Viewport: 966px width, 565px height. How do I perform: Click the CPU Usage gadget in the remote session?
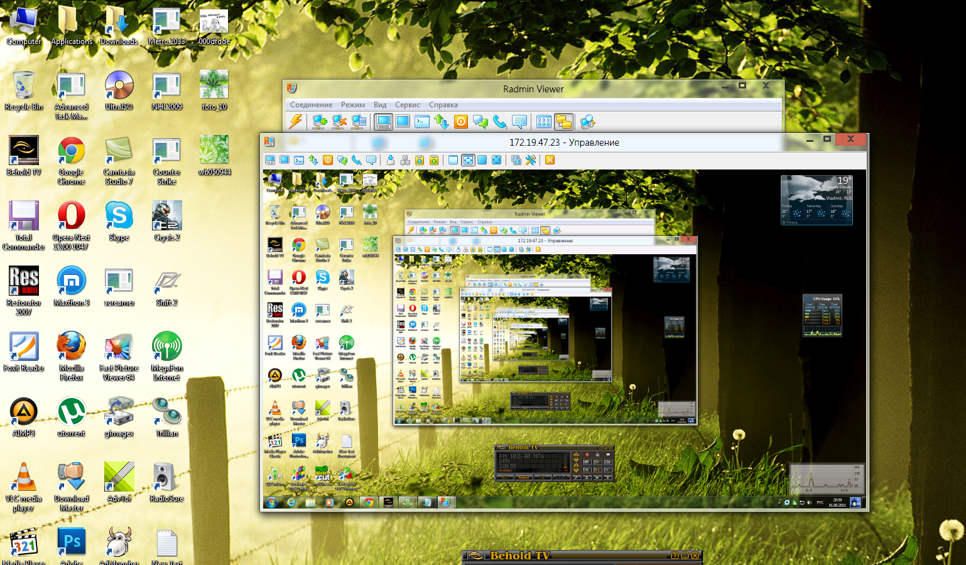click(x=822, y=315)
